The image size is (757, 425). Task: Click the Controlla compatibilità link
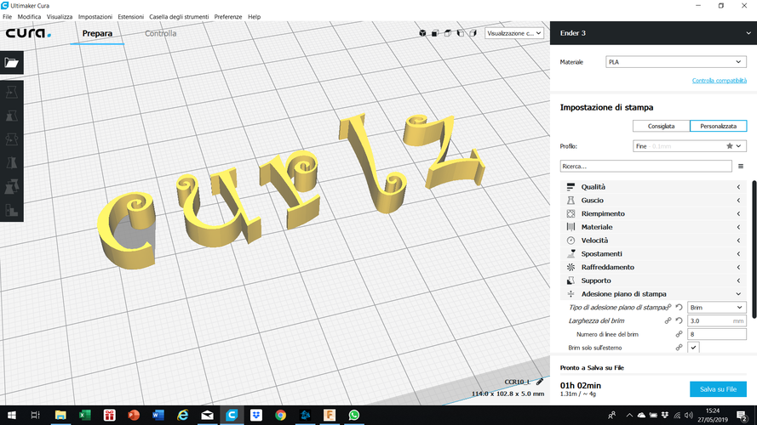[x=719, y=81]
